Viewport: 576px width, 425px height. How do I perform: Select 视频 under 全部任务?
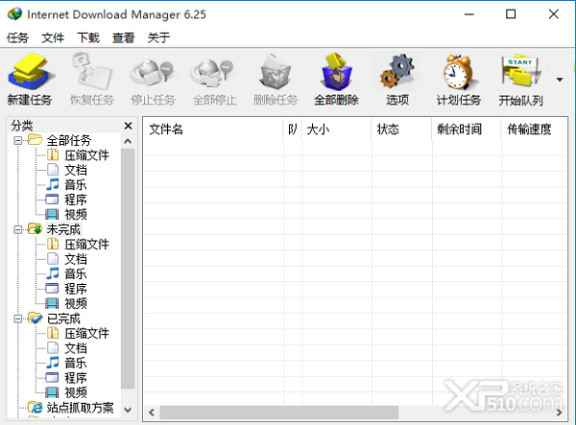tap(76, 214)
